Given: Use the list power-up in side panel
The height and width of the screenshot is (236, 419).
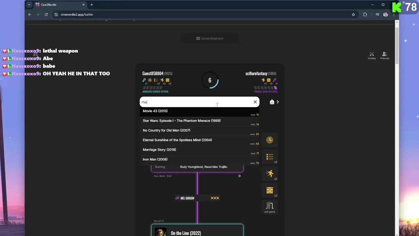Looking at the screenshot, I should [270, 157].
